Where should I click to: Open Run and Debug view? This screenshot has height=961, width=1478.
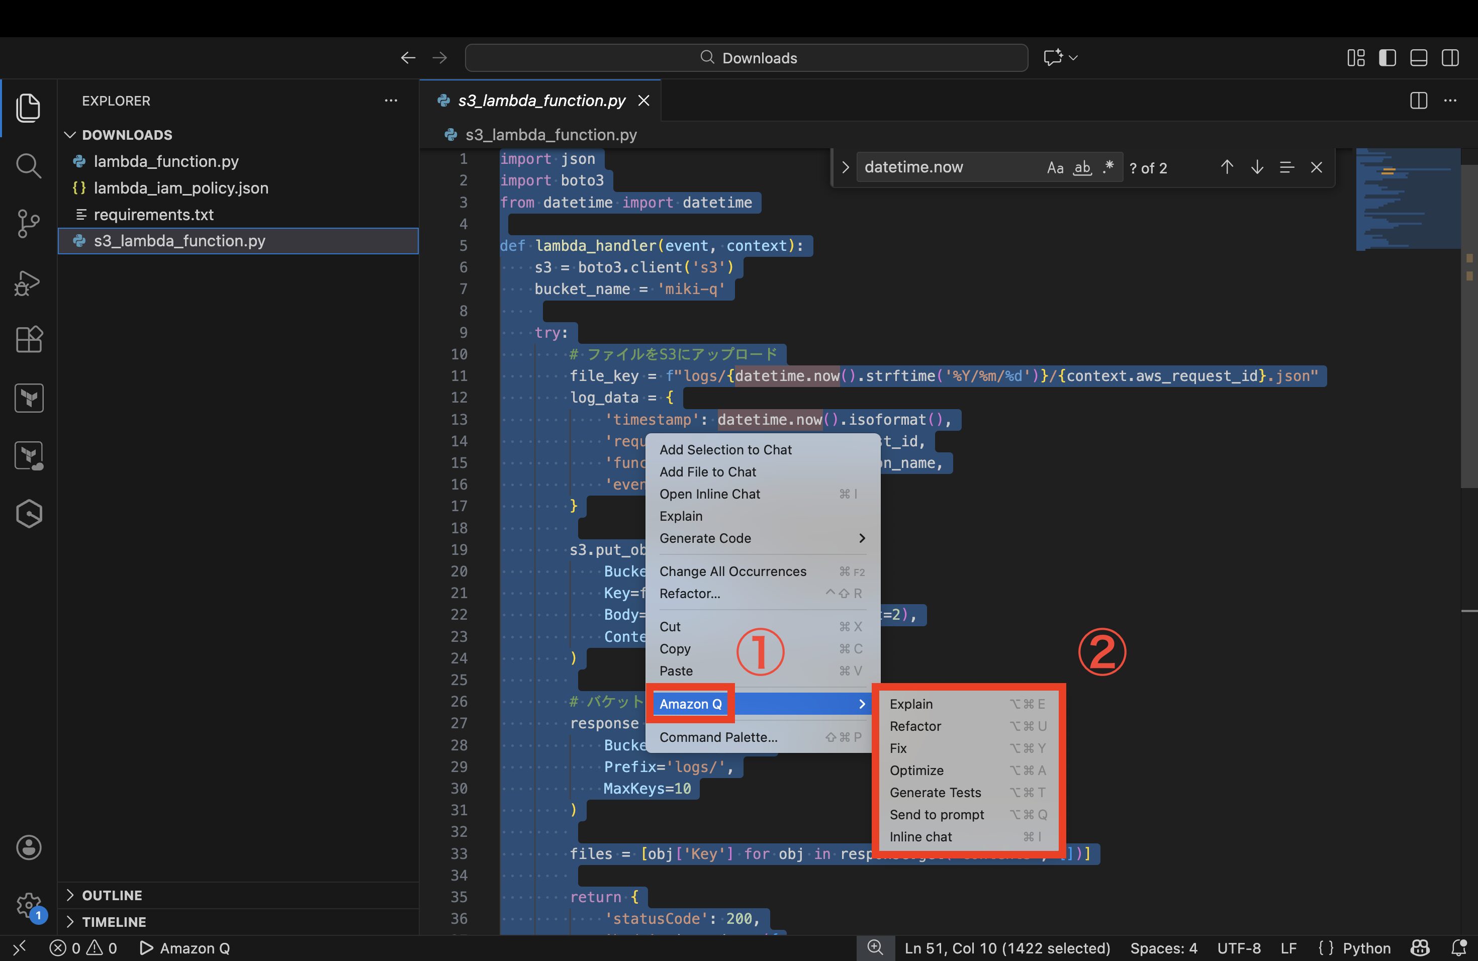point(28,283)
